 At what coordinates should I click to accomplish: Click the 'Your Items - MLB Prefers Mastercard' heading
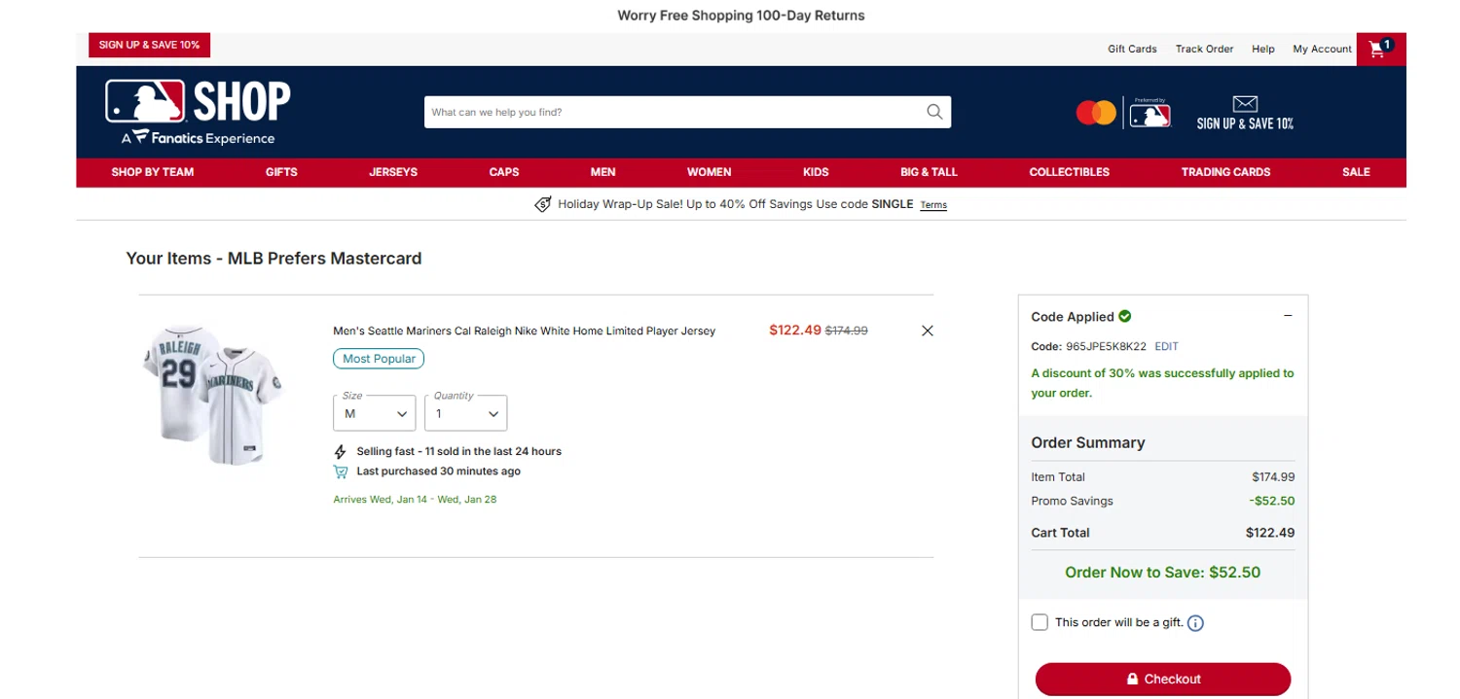274,259
